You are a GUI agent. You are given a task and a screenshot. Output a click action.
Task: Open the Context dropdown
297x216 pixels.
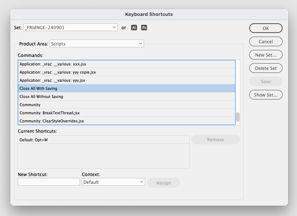[113, 182]
